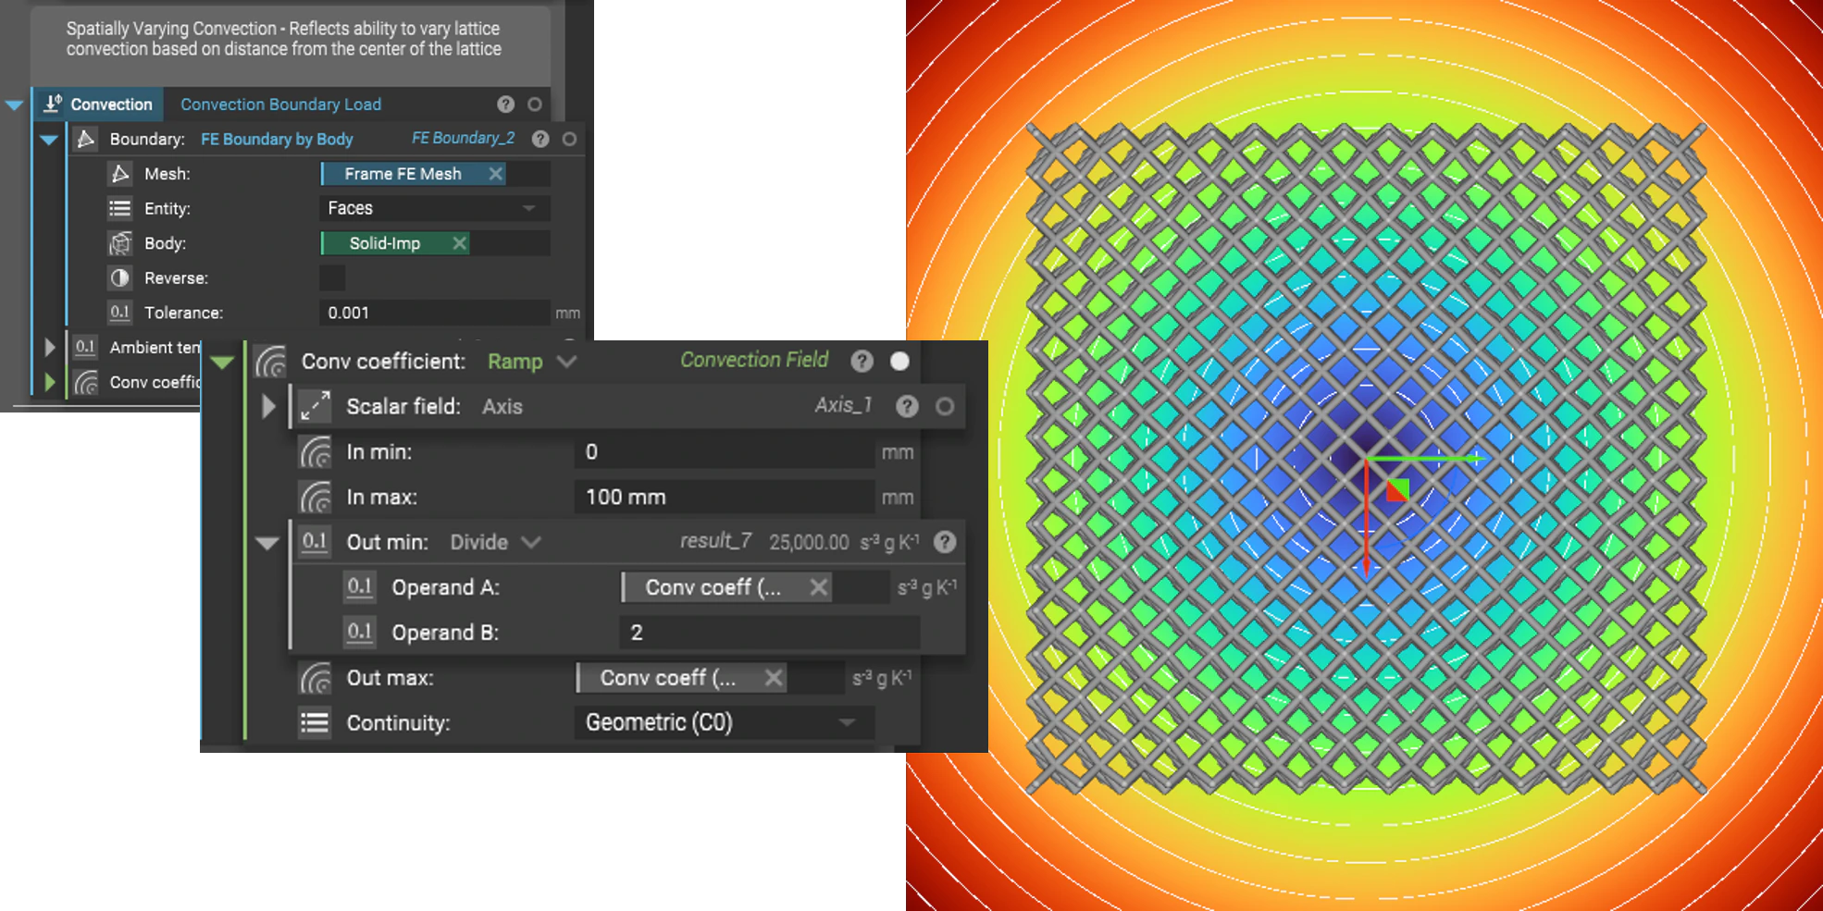Image resolution: width=1823 pixels, height=911 pixels.
Task: Click the help question mark beside Convection Field
Action: pos(862,362)
